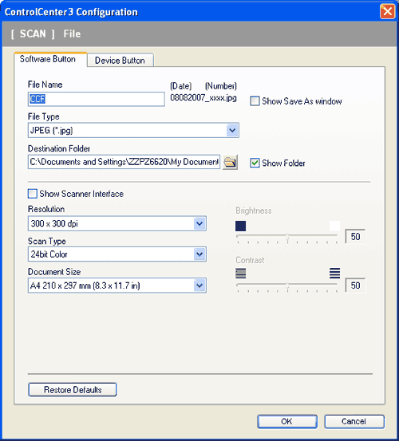Click into the File Name text field
The height and width of the screenshot is (441, 399).
click(x=97, y=99)
